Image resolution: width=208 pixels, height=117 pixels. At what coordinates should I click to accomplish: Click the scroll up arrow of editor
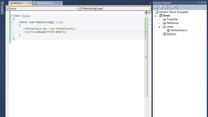[146, 16]
